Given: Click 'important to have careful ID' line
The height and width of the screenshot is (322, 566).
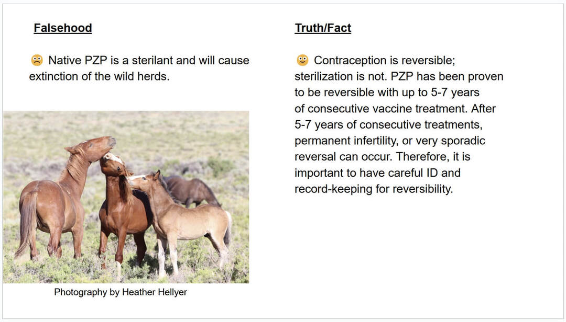Looking at the screenshot, I should (377, 173).
